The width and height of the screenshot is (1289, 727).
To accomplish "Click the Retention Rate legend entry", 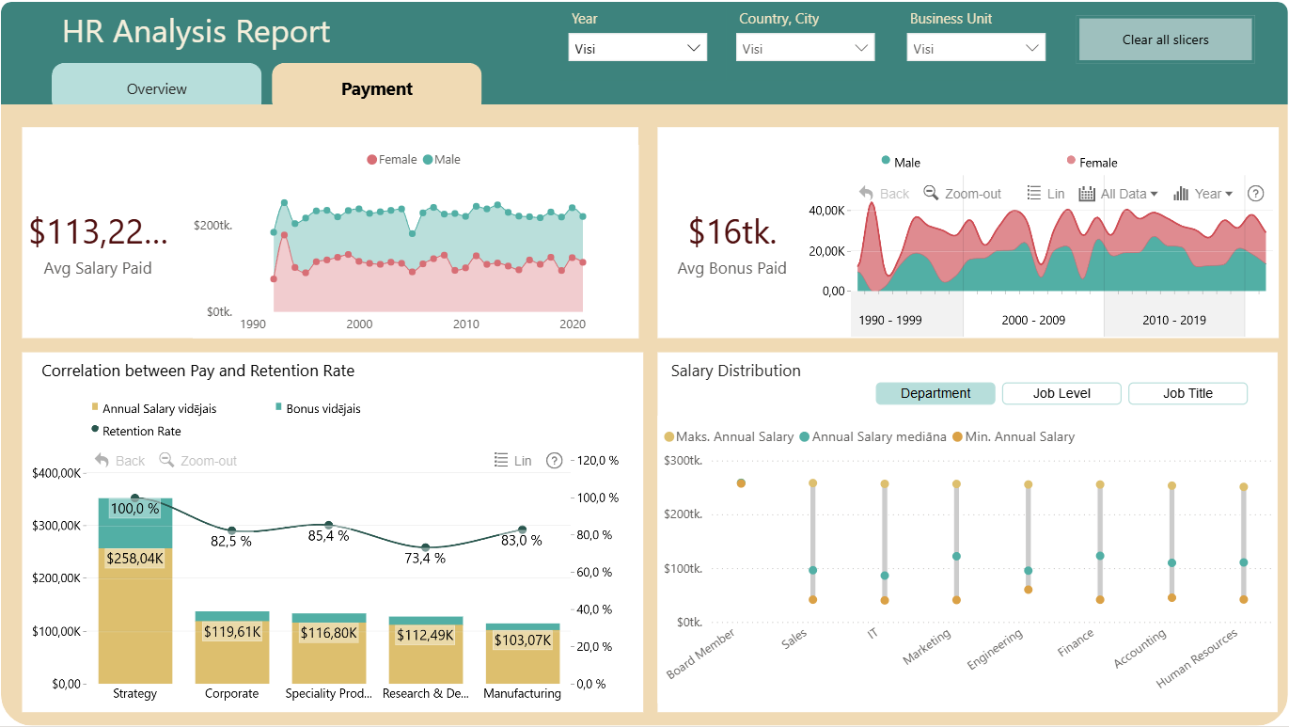I will click(x=136, y=431).
